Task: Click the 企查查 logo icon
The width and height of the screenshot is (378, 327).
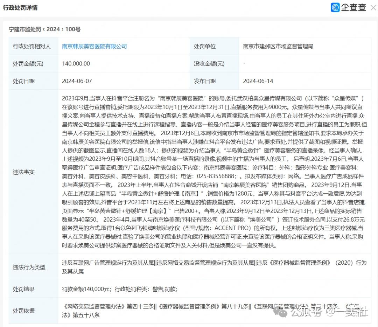Action: (x=335, y=7)
